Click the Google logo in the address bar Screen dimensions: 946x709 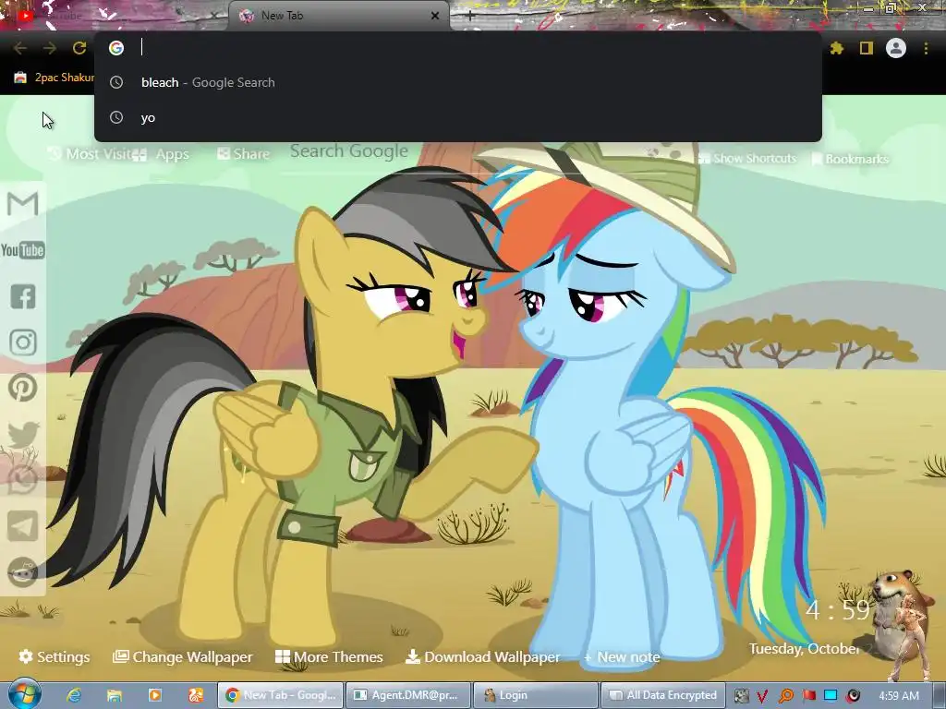(x=116, y=48)
